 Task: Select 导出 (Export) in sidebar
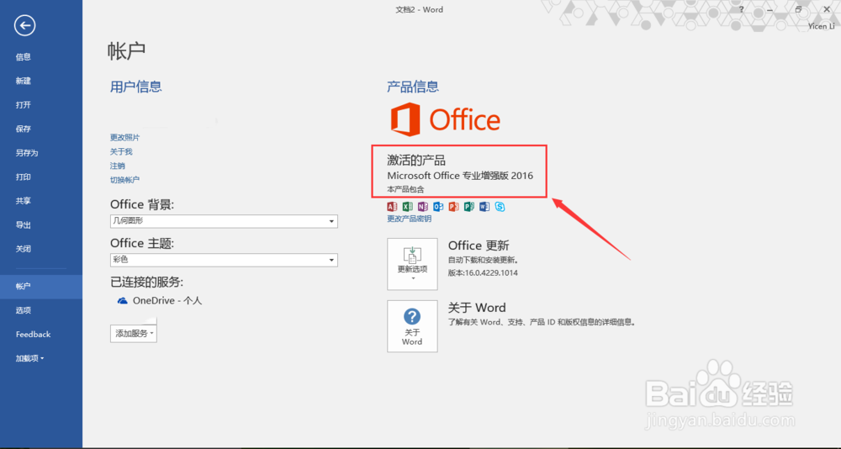pyautogui.click(x=24, y=225)
